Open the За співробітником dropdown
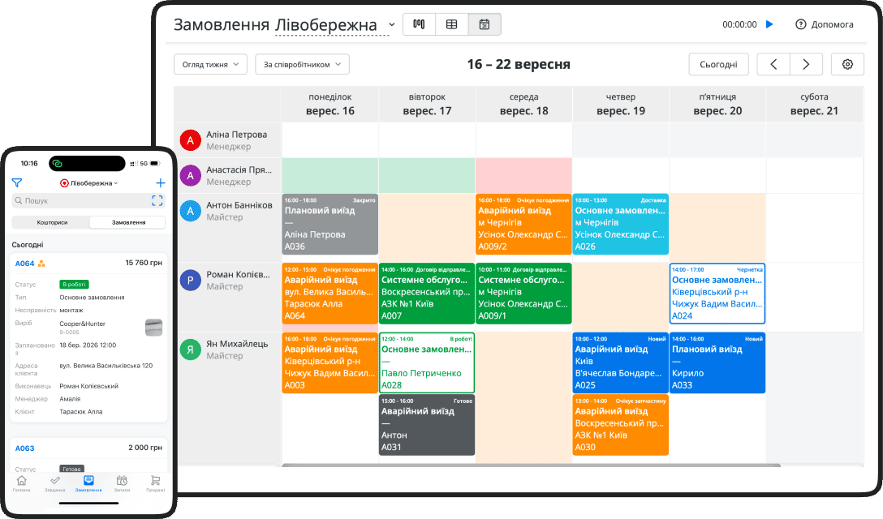The width and height of the screenshot is (883, 519). [301, 63]
